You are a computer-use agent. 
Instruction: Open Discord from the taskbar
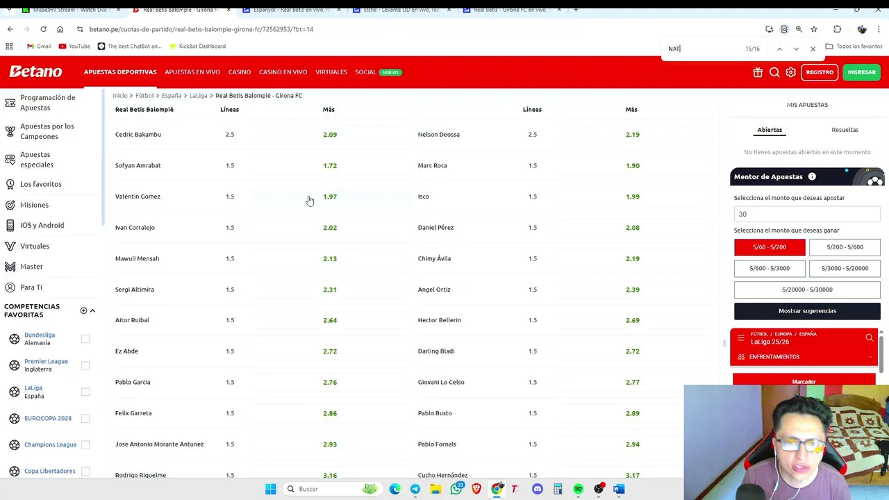pos(537,489)
